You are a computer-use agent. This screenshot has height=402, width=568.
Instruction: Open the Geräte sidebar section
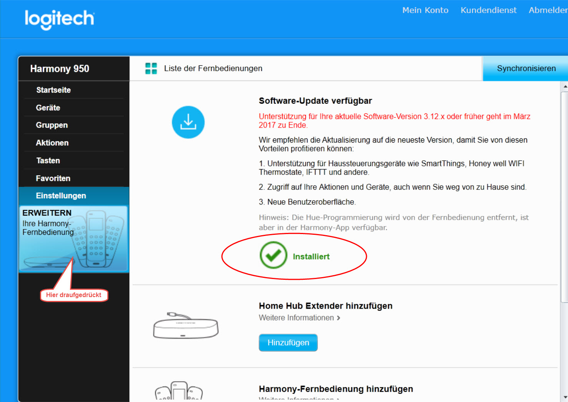pos(48,108)
